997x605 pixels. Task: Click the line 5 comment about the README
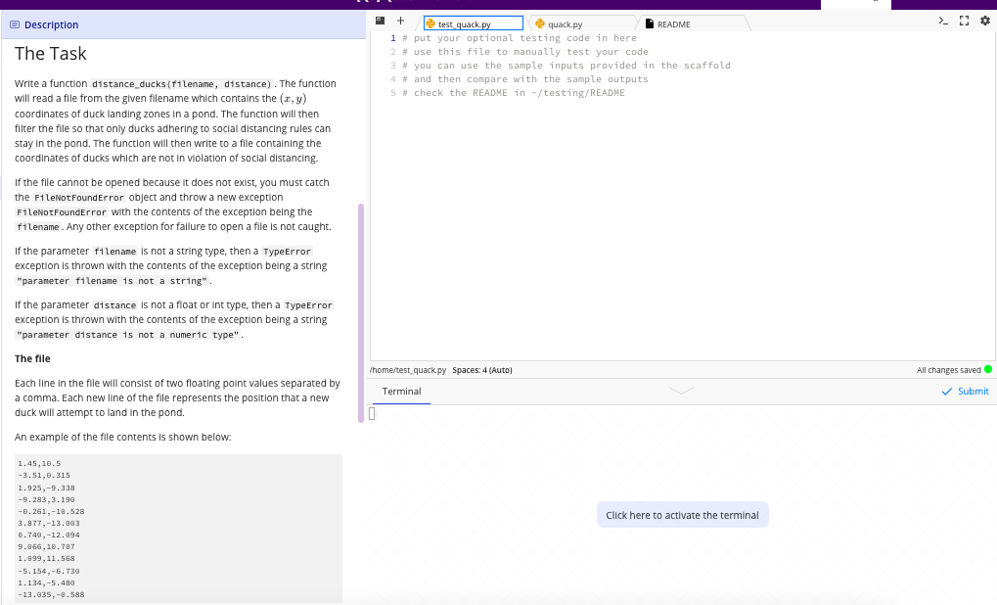tap(514, 93)
